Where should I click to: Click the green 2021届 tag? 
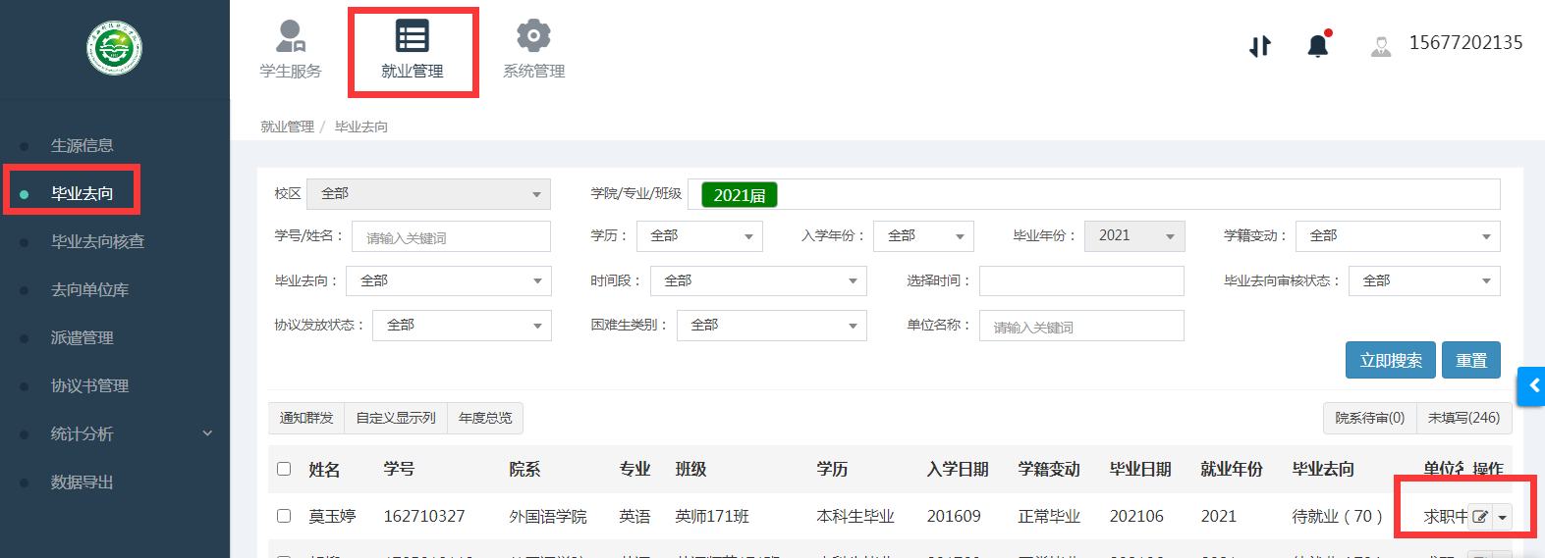click(x=739, y=195)
